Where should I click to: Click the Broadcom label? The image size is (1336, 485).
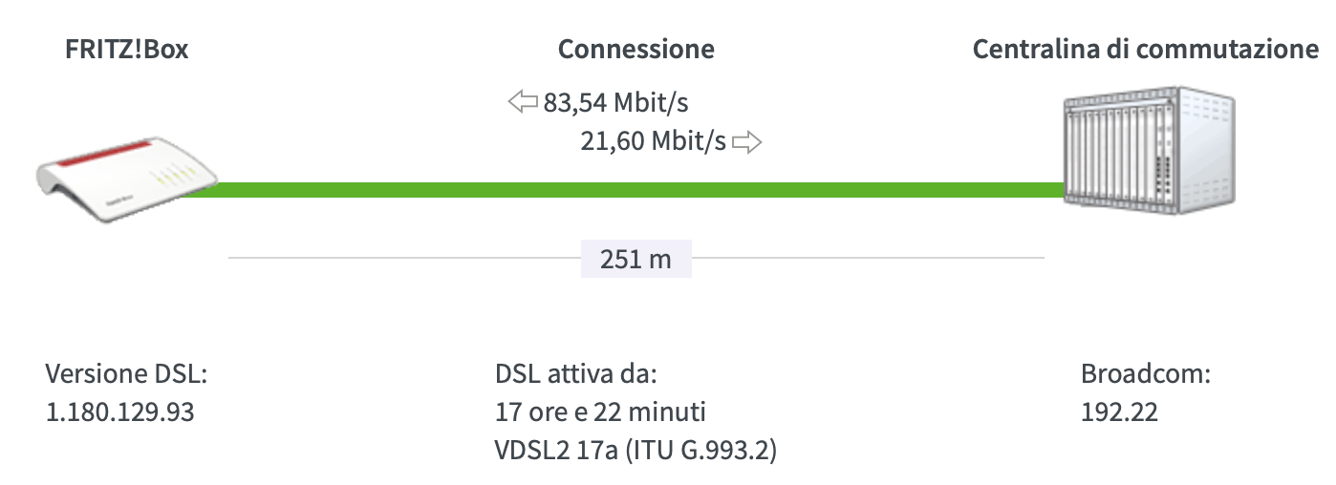[x=1146, y=373]
